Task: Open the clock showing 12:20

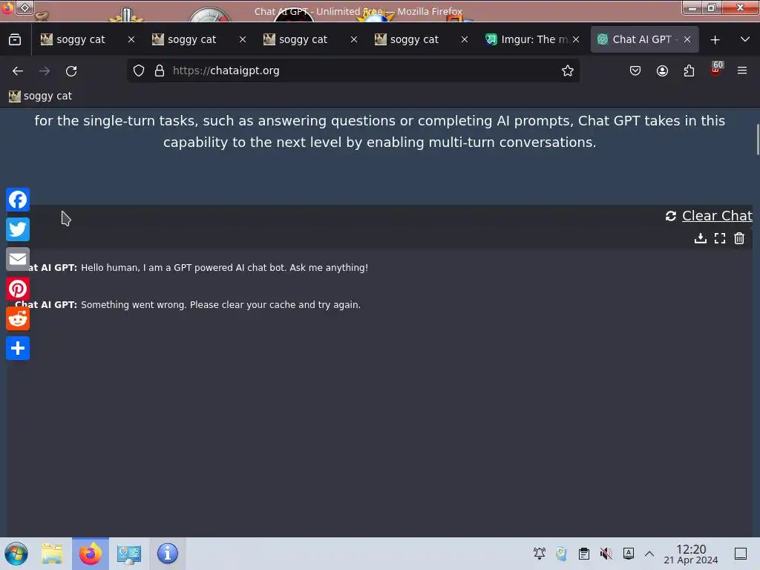Action: coord(691,554)
